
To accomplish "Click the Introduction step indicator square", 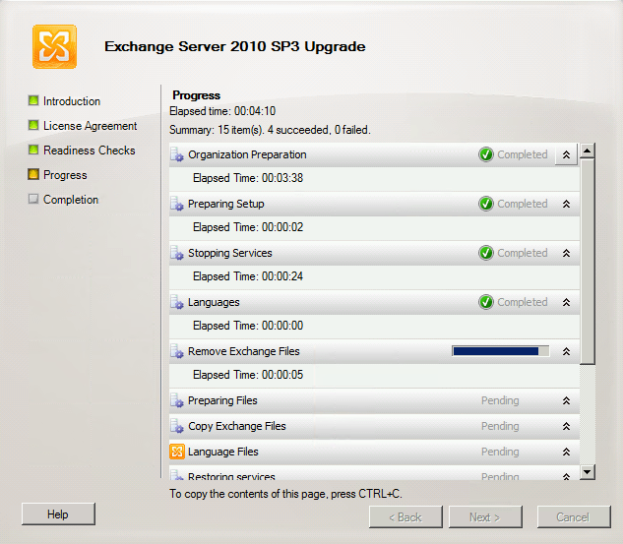I will 33,100.
